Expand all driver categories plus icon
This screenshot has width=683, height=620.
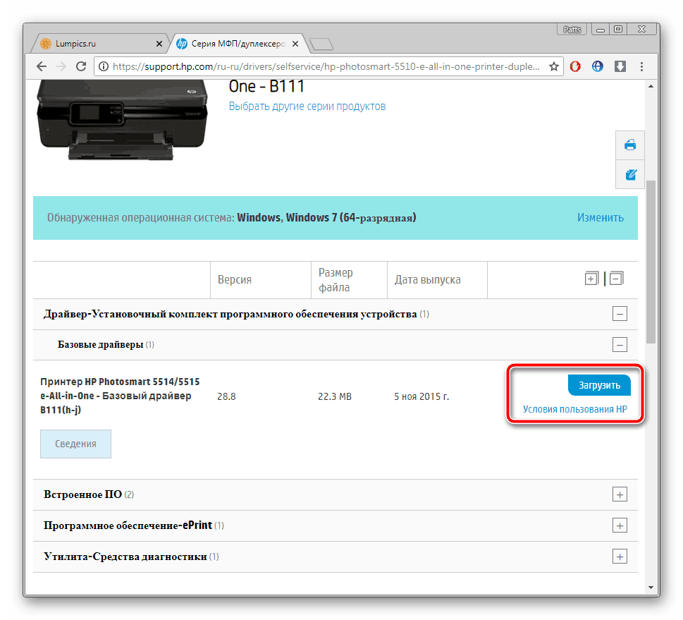pos(591,279)
